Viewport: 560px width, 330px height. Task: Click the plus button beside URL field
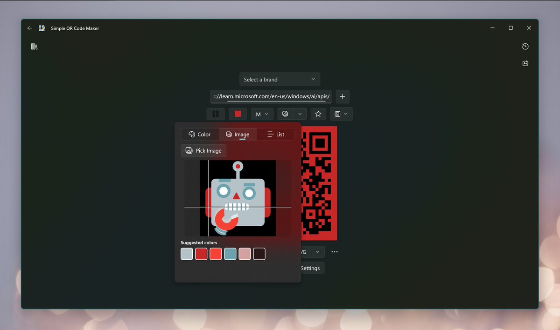343,96
